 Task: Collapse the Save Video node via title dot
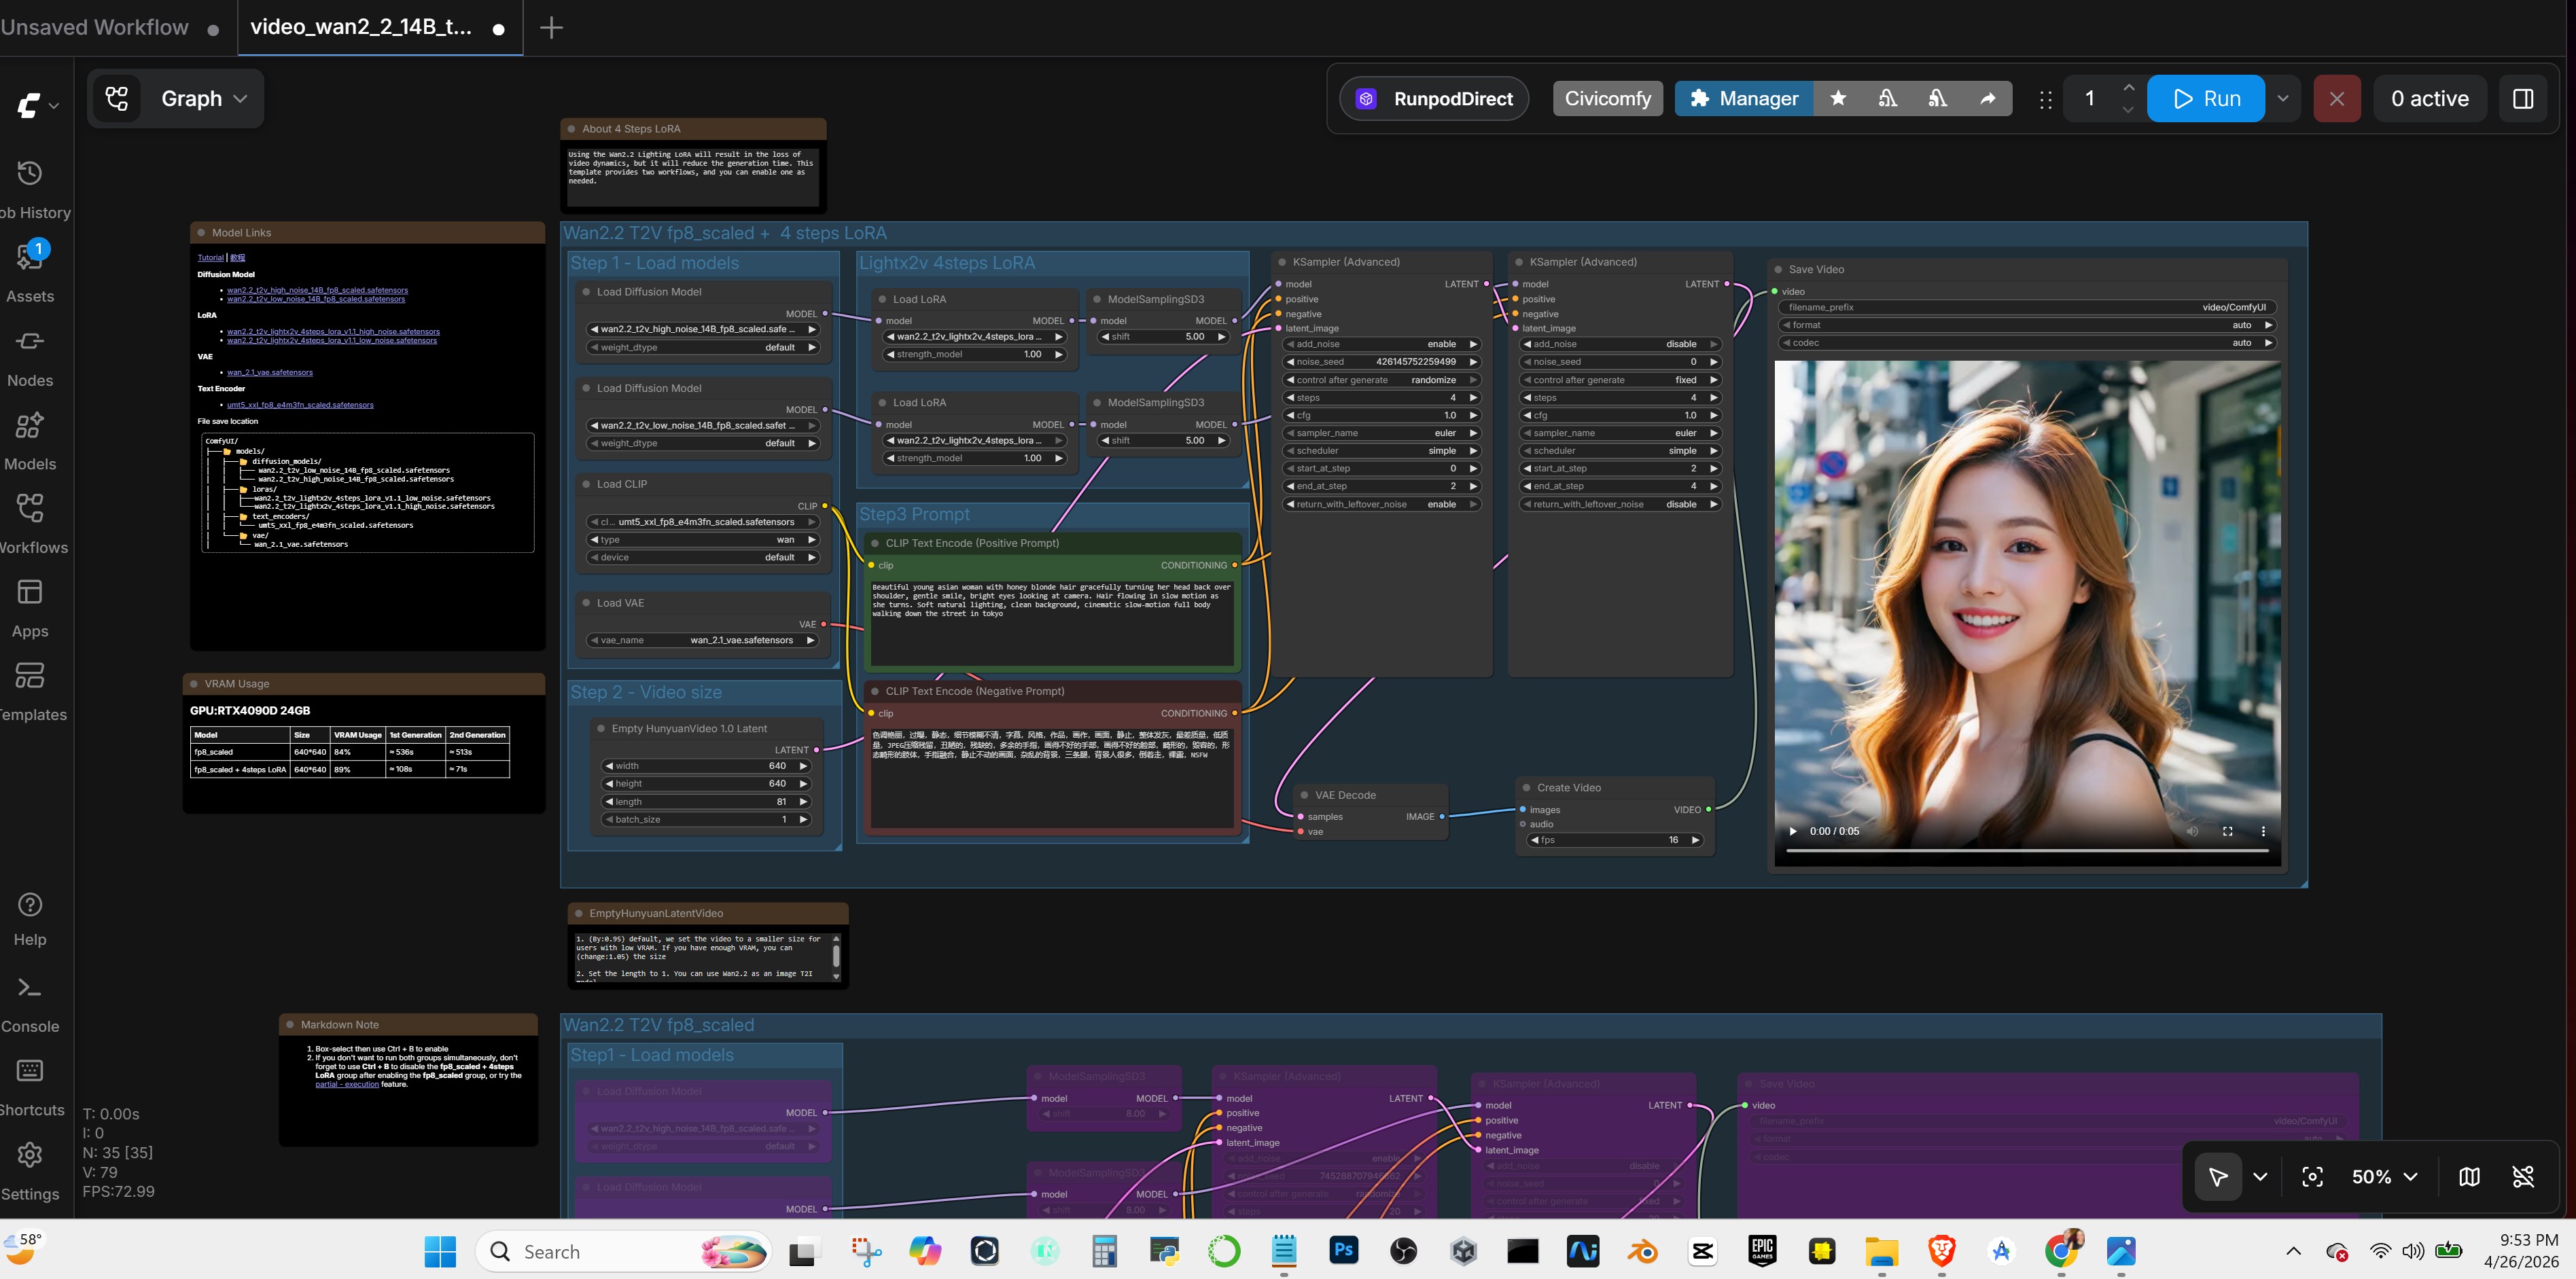pyautogui.click(x=1778, y=270)
